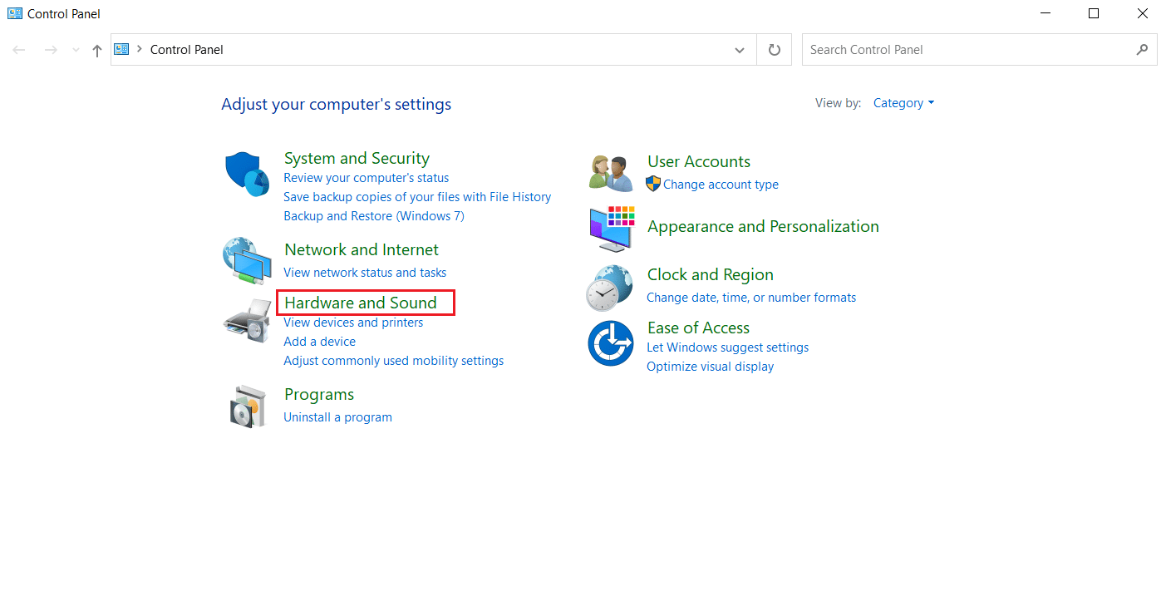This screenshot has height=611, width=1166.
Task: Select View devices and printers
Action: [x=353, y=323]
